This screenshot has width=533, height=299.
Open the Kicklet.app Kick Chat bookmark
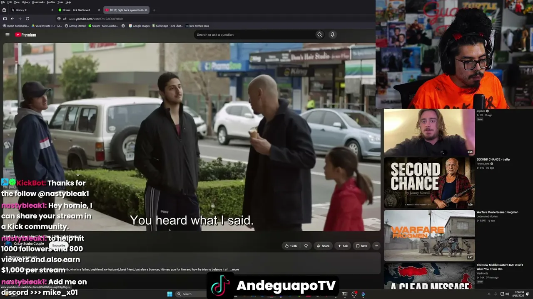click(x=167, y=26)
